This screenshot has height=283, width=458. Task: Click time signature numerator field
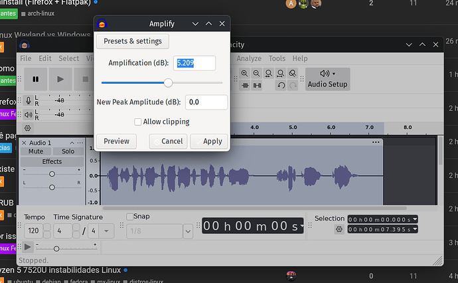pyautogui.click(x=63, y=231)
